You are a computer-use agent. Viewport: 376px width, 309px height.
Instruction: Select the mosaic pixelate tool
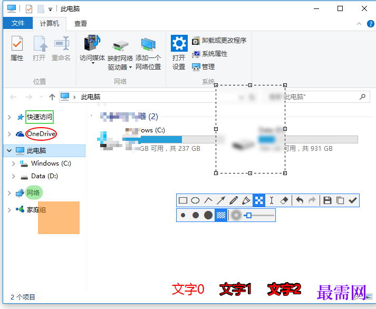259,200
